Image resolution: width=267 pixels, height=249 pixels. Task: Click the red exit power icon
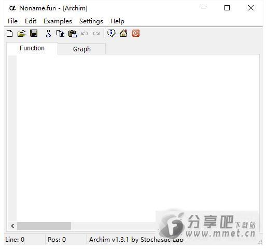coord(136,33)
